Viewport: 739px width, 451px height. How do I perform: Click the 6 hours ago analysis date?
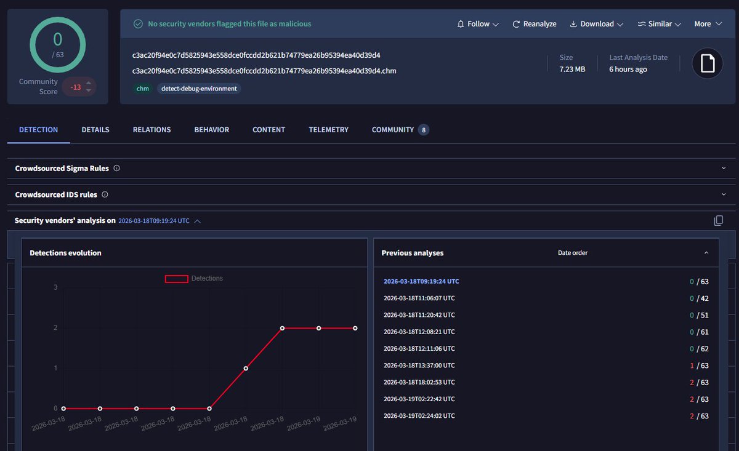(x=628, y=70)
